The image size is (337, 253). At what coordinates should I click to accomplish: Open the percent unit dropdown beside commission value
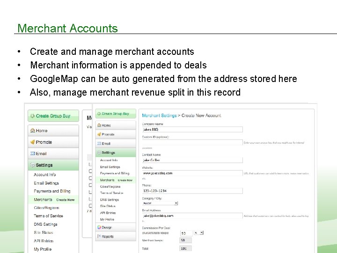pyautogui.click(x=198, y=232)
